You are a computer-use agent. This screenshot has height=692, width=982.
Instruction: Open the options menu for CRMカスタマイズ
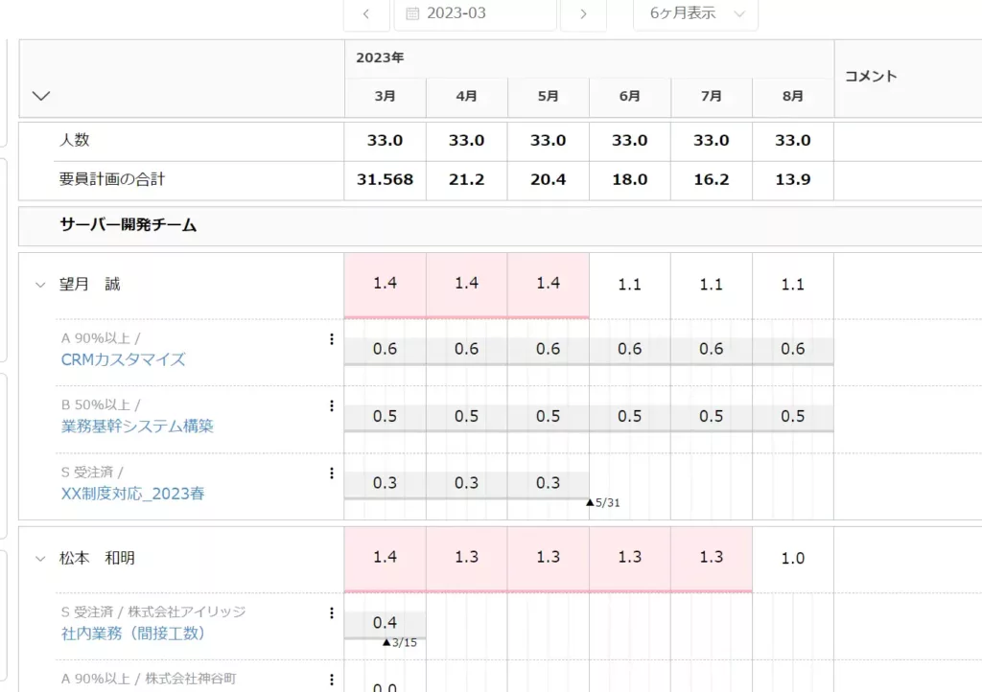(331, 339)
